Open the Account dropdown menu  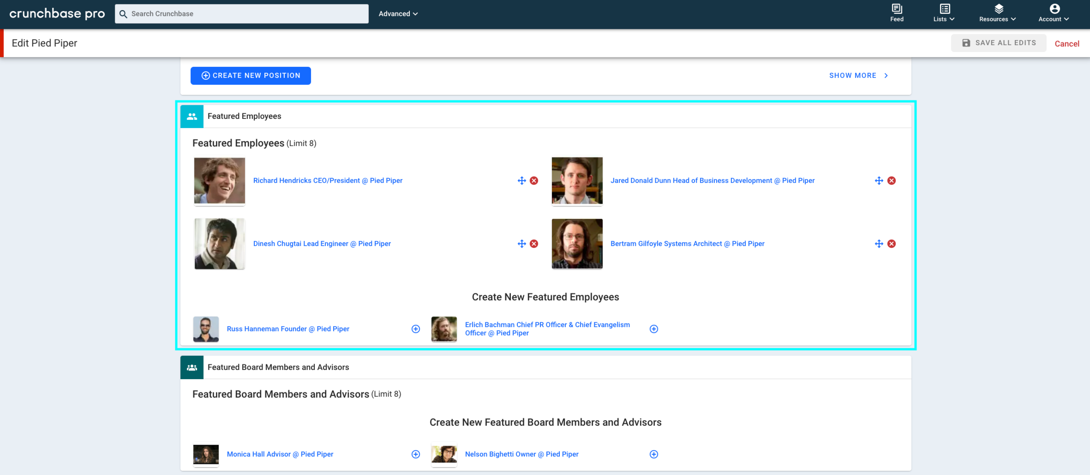(x=1054, y=13)
